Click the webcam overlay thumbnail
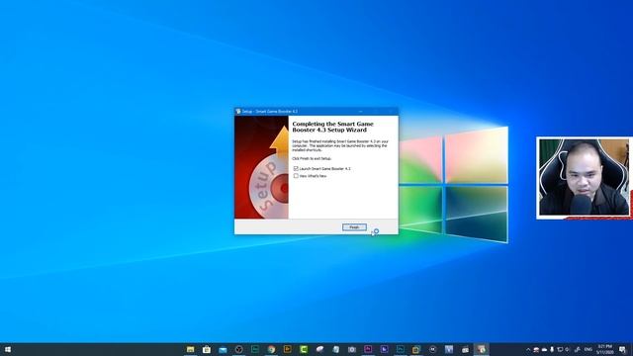 tap(585, 178)
